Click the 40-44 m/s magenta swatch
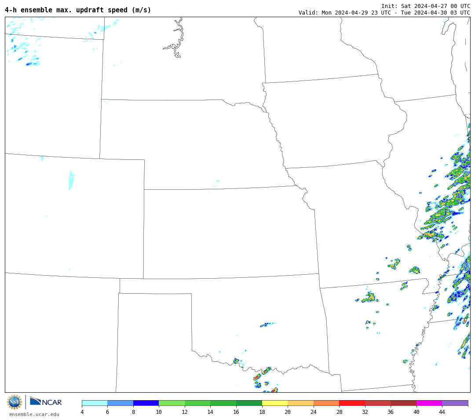This screenshot has width=475, height=420. [429, 403]
